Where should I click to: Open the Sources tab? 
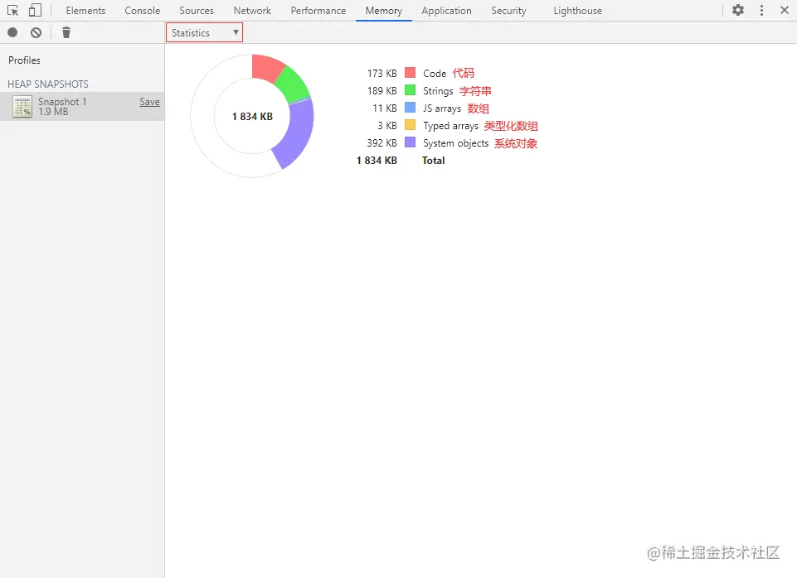197,11
